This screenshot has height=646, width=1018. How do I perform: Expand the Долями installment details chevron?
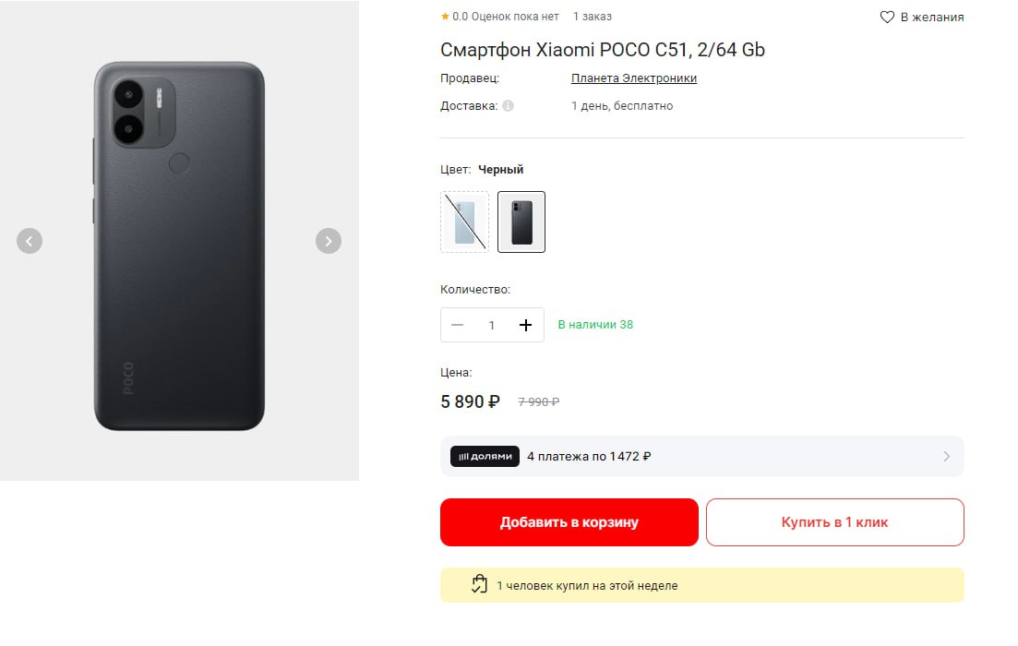(946, 456)
